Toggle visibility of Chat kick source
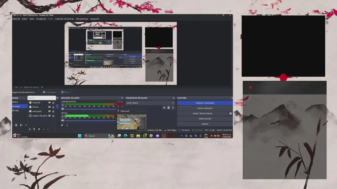The width and height of the screenshot is (337, 189). coord(49,103)
